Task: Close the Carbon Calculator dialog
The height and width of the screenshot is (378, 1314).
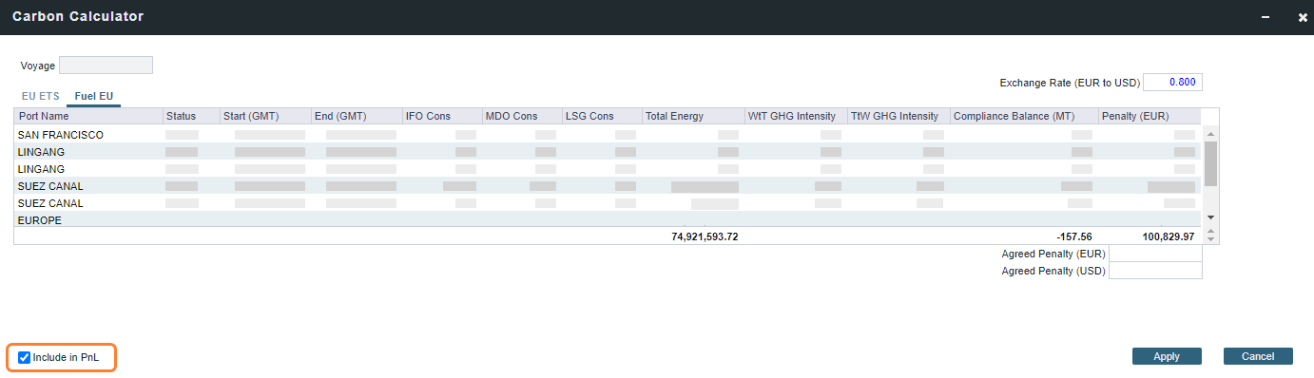Action: tap(1303, 17)
